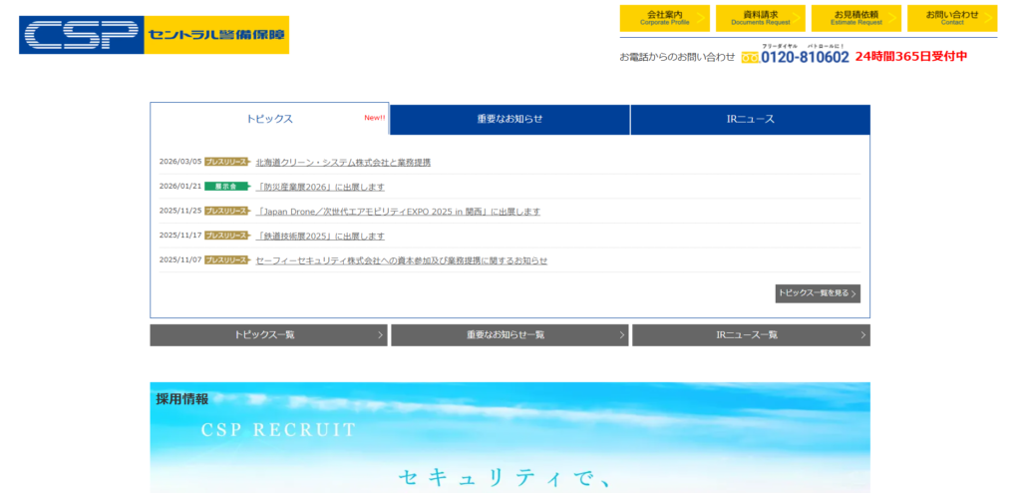Open the CSP RECRUIT 採用情報 banner
This screenshot has height=493, width=1021.
coord(510,437)
